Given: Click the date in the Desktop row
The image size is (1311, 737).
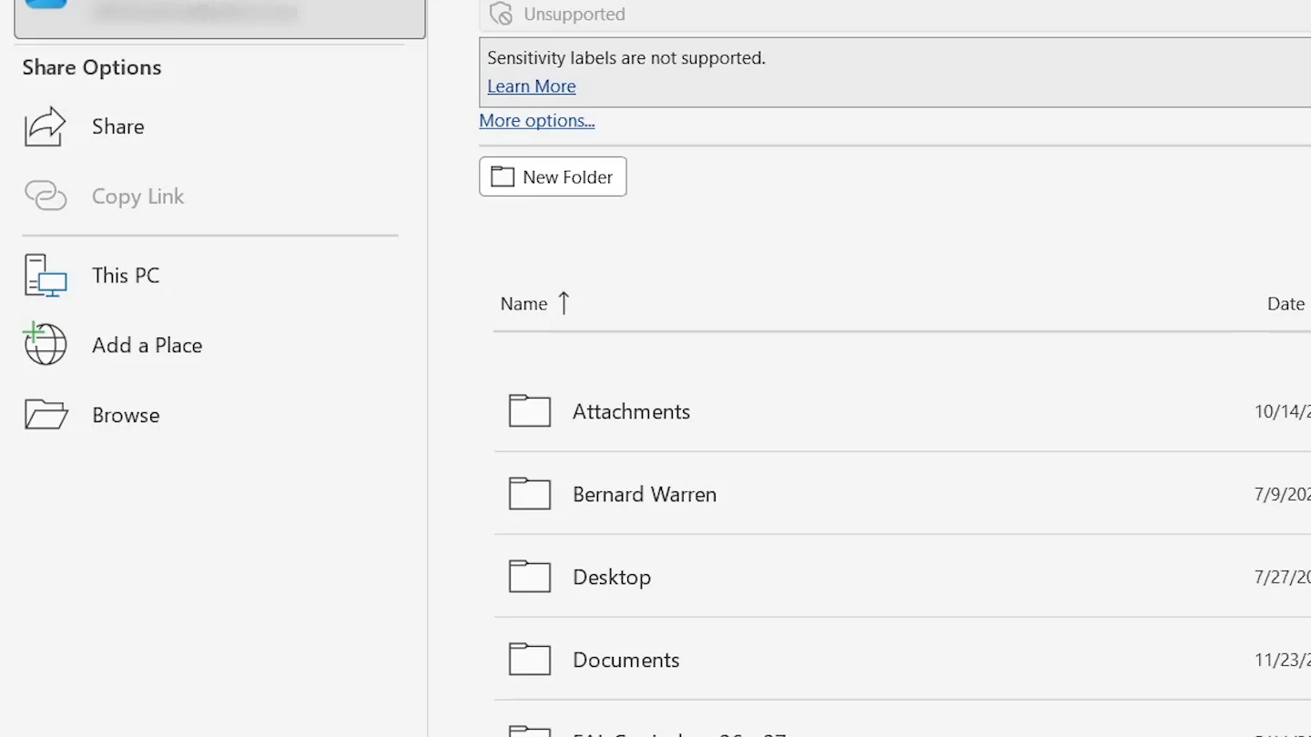Looking at the screenshot, I should (x=1283, y=577).
